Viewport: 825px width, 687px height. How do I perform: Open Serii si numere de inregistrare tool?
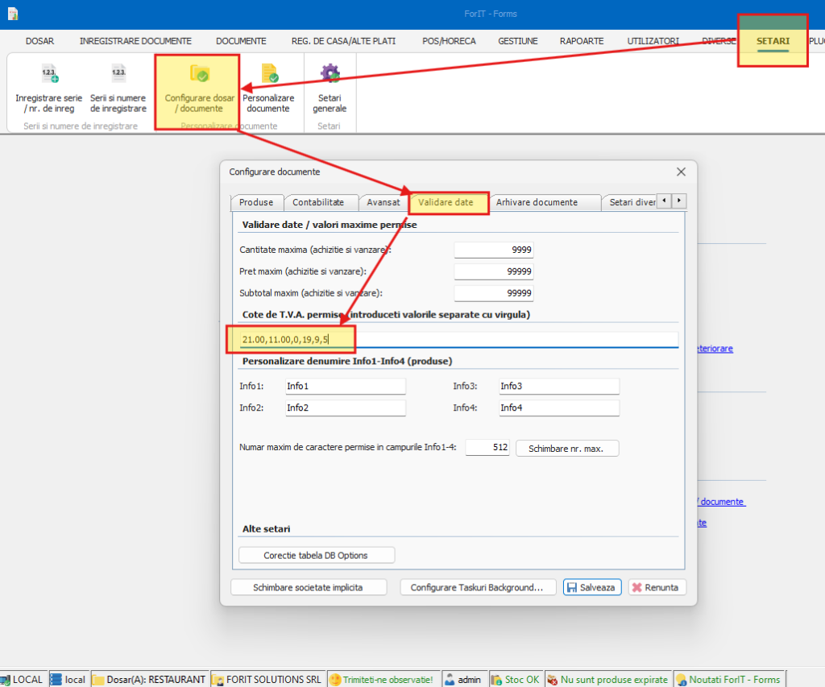point(118,88)
